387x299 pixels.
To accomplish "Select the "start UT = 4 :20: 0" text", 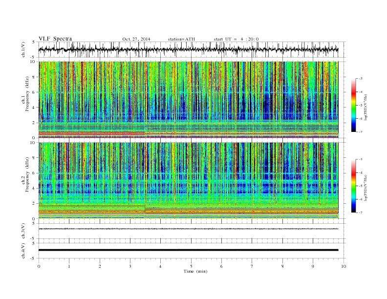I will (x=236, y=39).
